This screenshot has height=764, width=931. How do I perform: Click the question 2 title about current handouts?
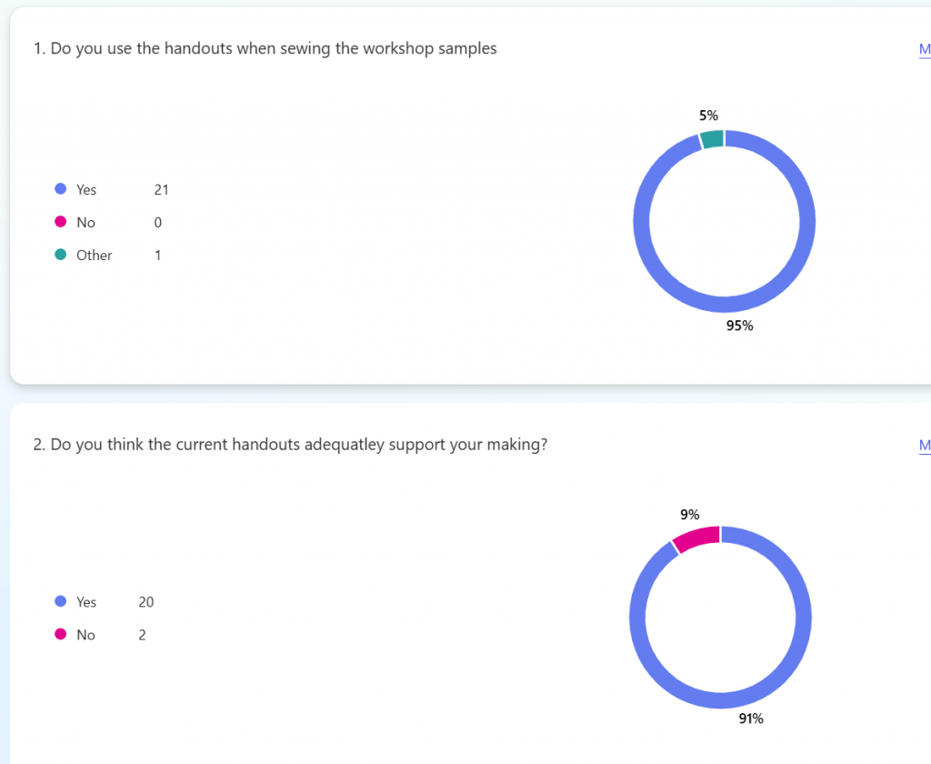pyautogui.click(x=290, y=445)
